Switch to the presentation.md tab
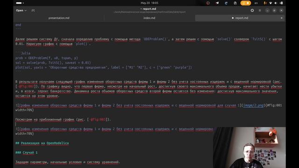Viewport: 299px width, 168px height. tap(59, 18)
